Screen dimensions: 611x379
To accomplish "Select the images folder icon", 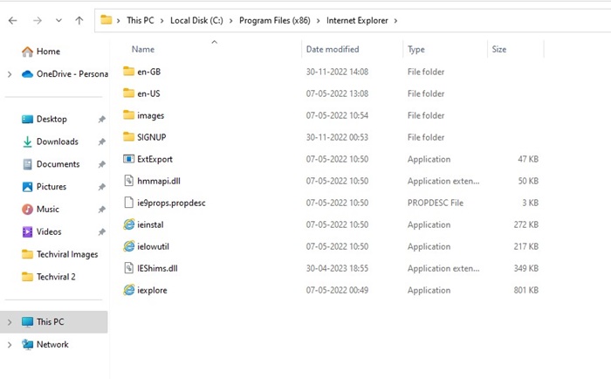I will coord(128,115).
